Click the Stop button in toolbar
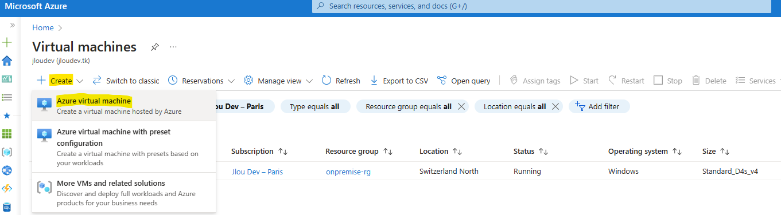Viewport: 781px width, 215px height. (x=668, y=81)
